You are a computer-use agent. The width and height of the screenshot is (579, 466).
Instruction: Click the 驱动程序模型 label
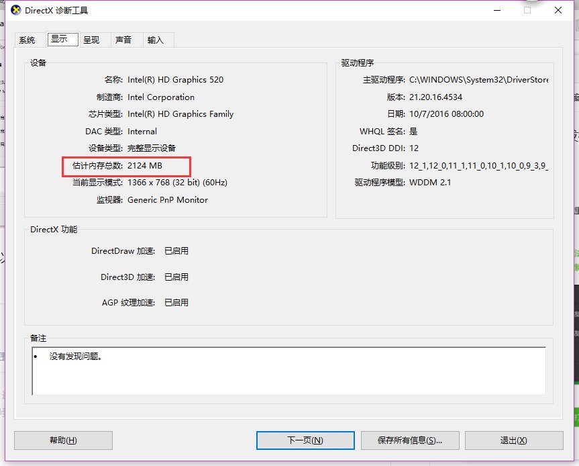380,183
